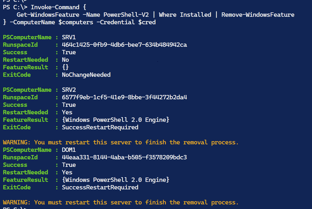Click the $cred variable
Screen dimensions: 312x209
coord(147,22)
